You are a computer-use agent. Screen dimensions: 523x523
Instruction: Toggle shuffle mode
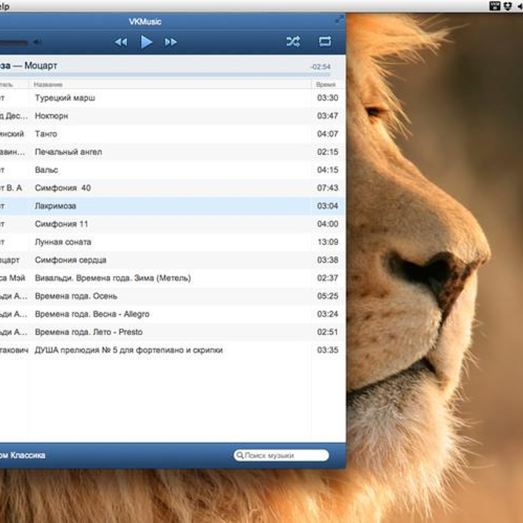(x=293, y=42)
